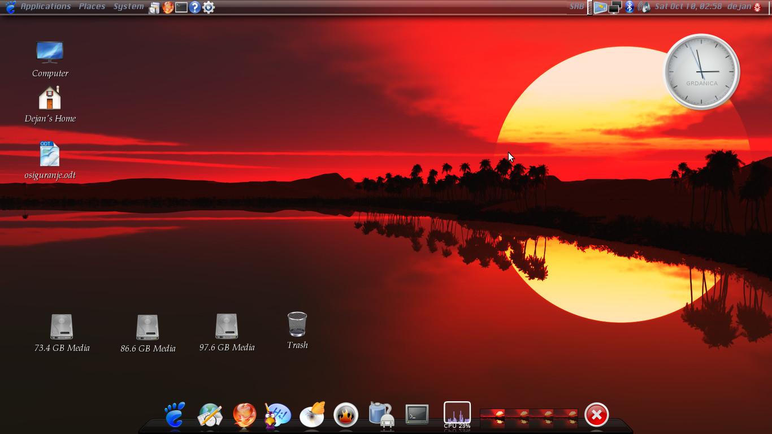Launch terminal from the top panel
The width and height of the screenshot is (772, 434).
tap(181, 7)
